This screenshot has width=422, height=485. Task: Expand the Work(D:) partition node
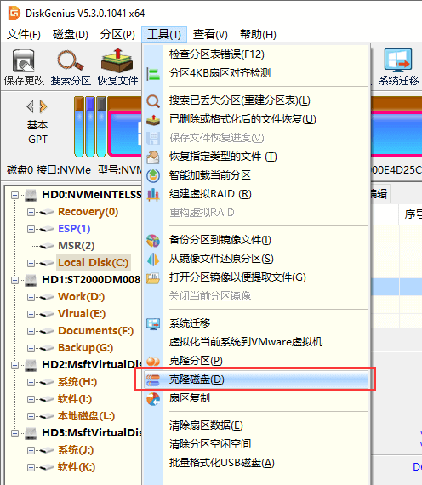31,297
